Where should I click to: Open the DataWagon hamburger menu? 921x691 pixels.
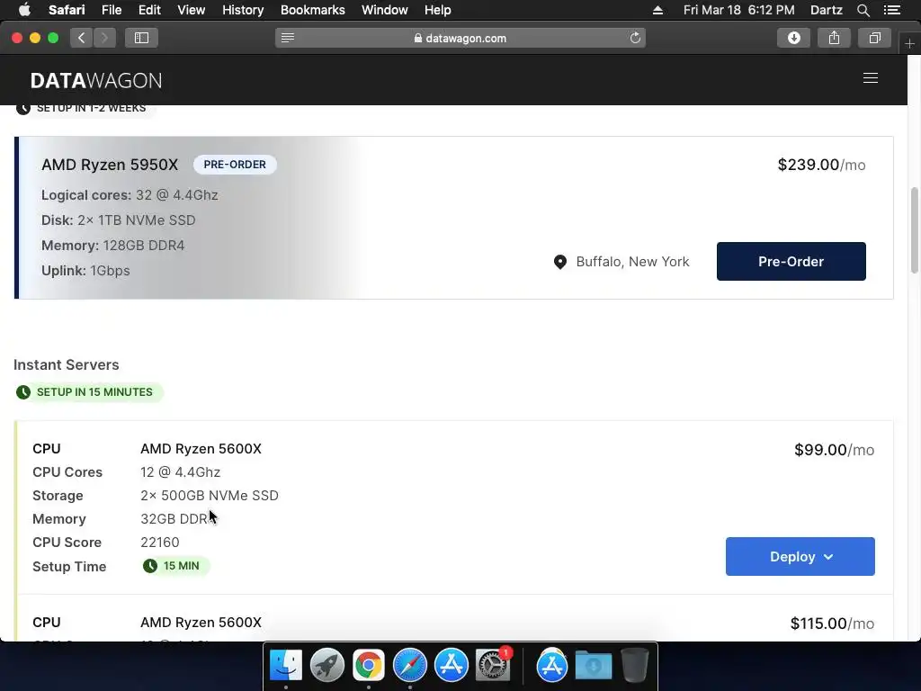coord(870,78)
